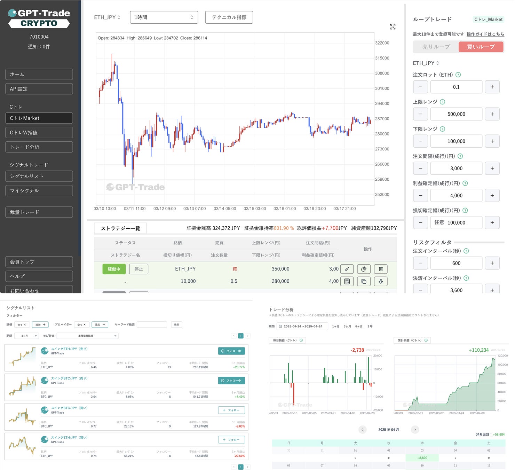Screen dimensions: 515x470
Task: Show help for 利益確定幅(成行)(円)
Action: pyautogui.click(x=465, y=183)
